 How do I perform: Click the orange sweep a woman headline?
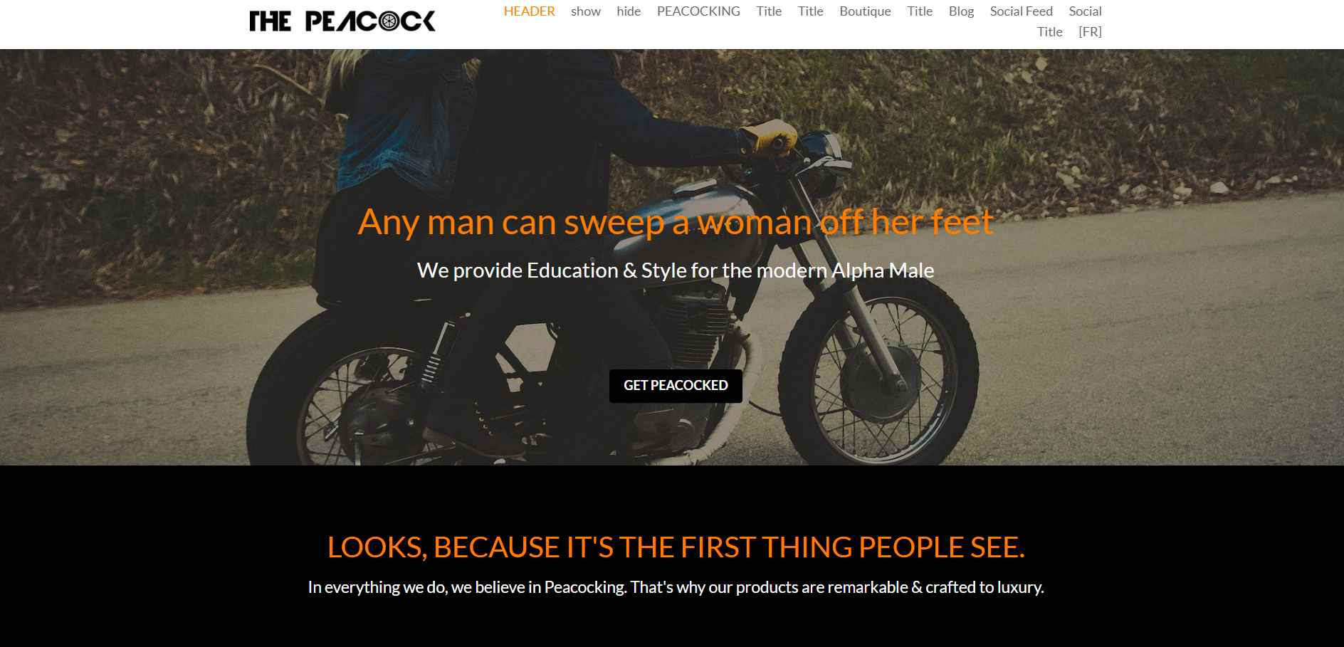point(675,221)
